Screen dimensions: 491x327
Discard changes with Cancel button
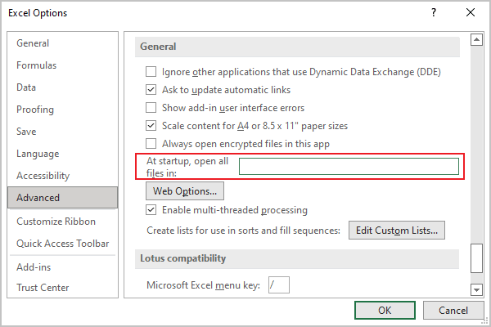453,310
